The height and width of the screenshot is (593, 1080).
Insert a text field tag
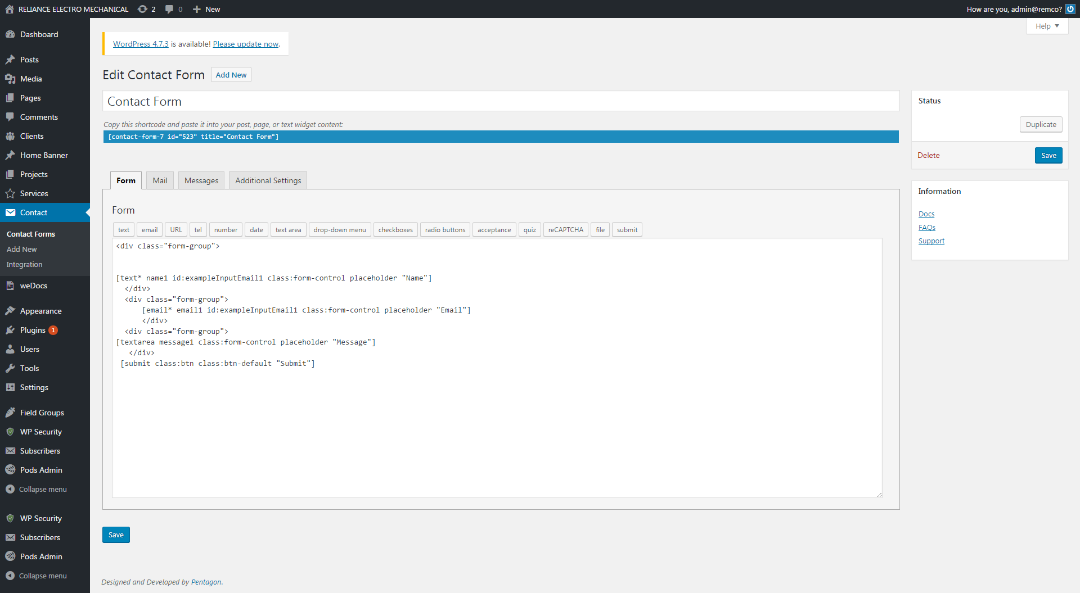(x=124, y=230)
